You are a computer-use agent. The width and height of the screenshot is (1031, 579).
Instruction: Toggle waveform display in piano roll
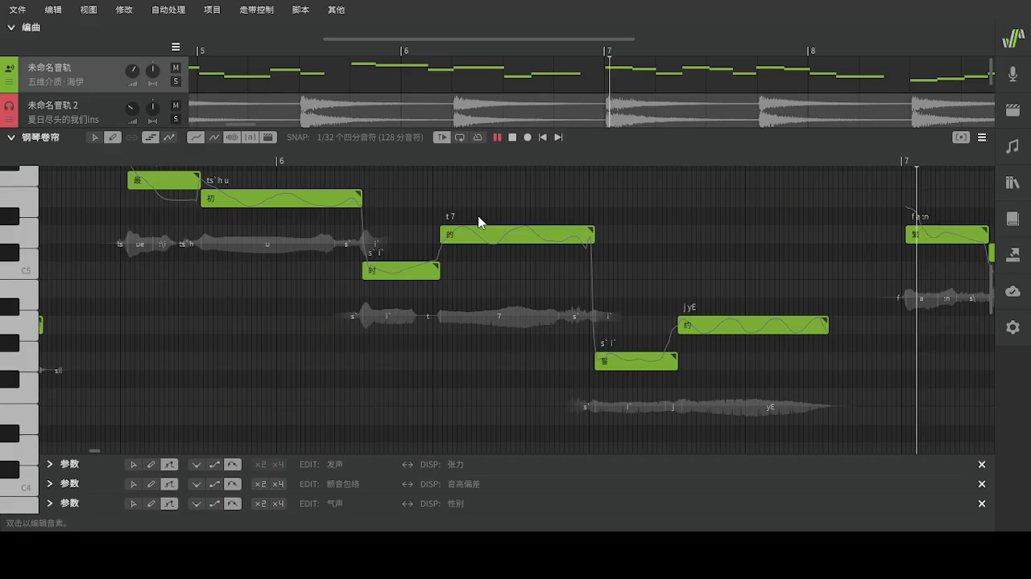[232, 138]
